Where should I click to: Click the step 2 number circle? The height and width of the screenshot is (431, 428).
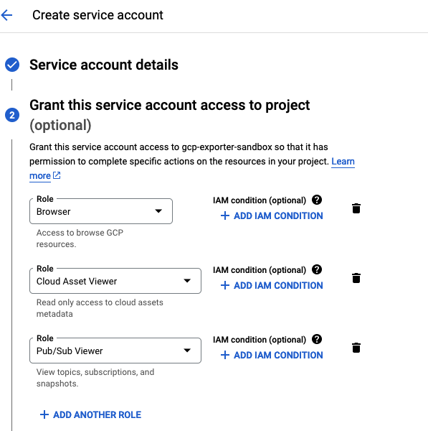(12, 115)
